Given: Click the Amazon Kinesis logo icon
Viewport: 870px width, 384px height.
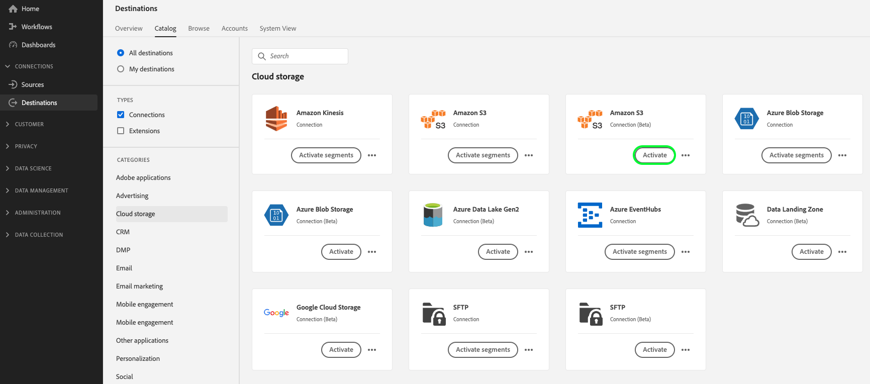Looking at the screenshot, I should (276, 119).
